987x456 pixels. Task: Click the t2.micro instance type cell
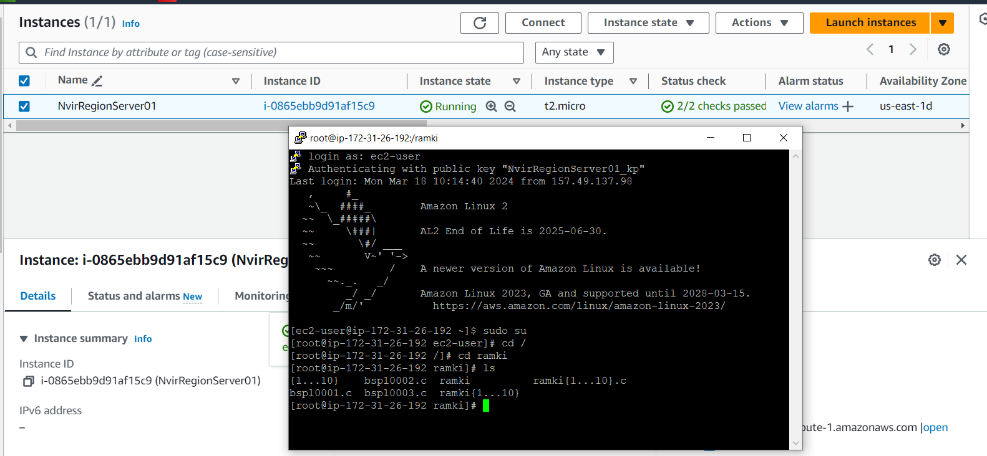pos(565,106)
